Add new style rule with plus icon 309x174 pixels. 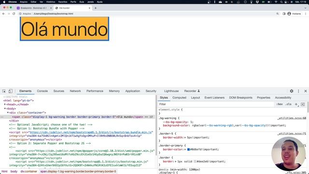pyautogui.click(x=296, y=104)
